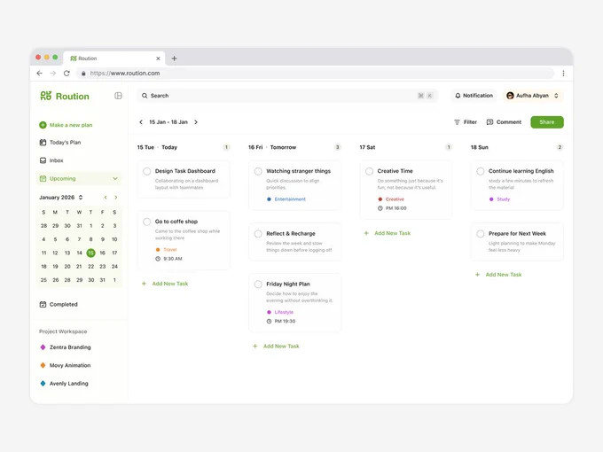The height and width of the screenshot is (452, 603).
Task: Open Today's Plan from sidebar
Action: (60, 142)
